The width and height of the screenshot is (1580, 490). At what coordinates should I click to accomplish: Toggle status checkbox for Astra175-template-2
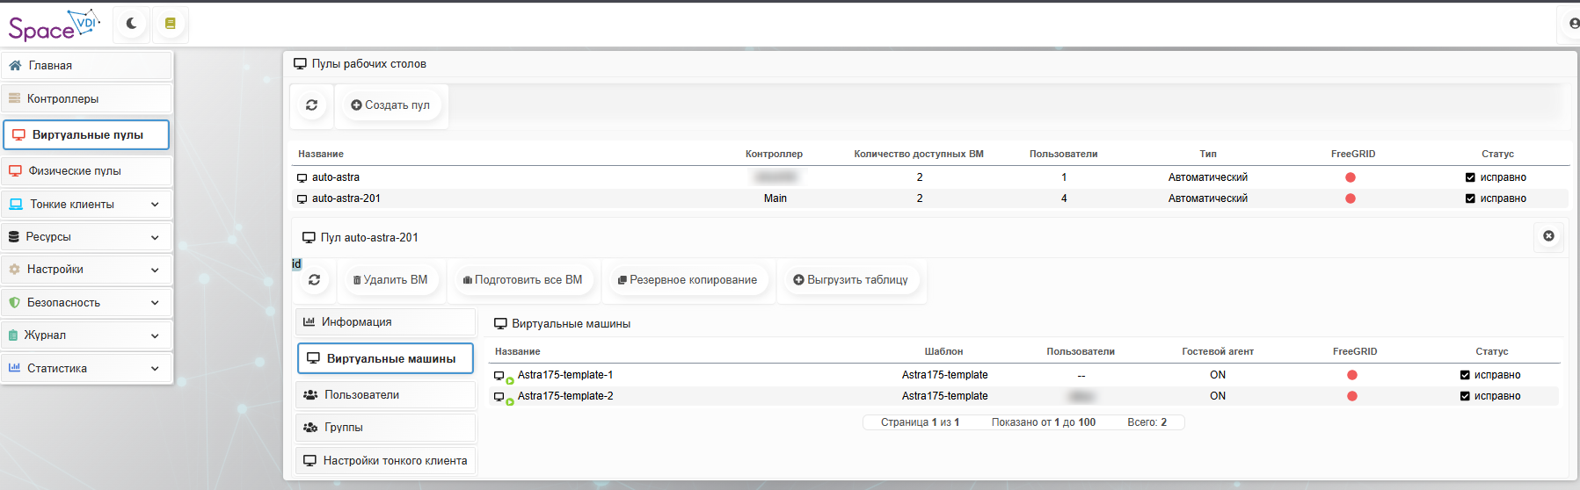coord(1465,396)
